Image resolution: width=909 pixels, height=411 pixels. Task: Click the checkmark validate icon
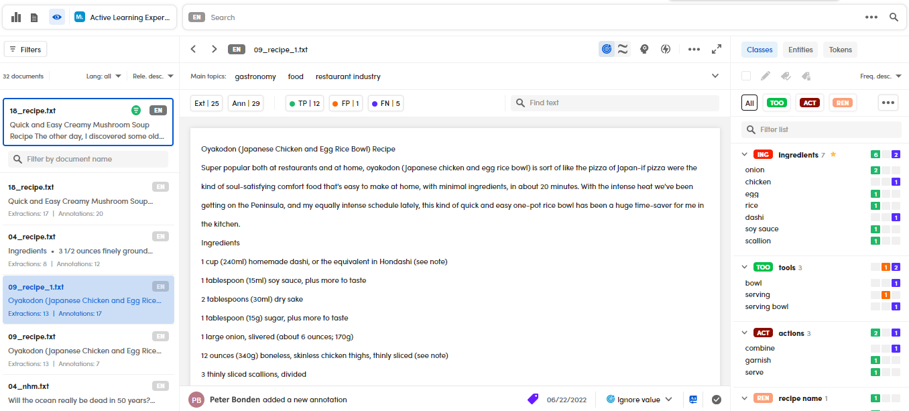click(717, 400)
